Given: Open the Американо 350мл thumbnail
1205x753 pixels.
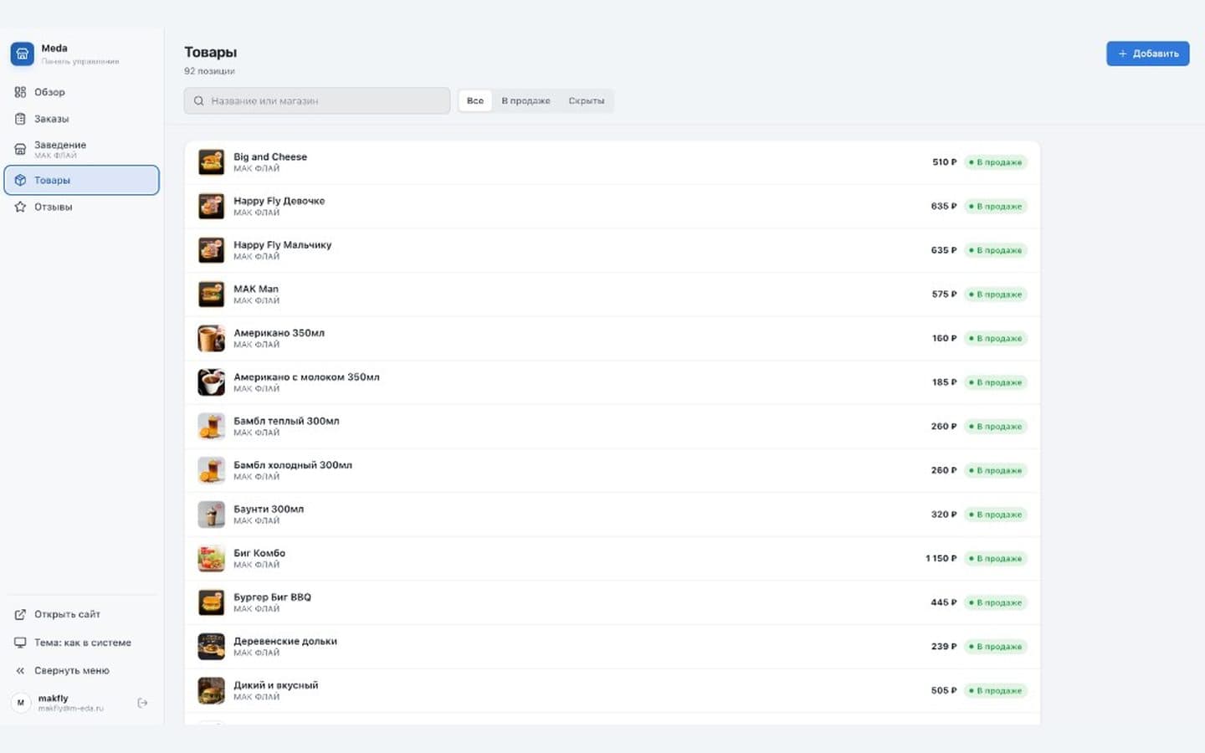Looking at the screenshot, I should (211, 338).
